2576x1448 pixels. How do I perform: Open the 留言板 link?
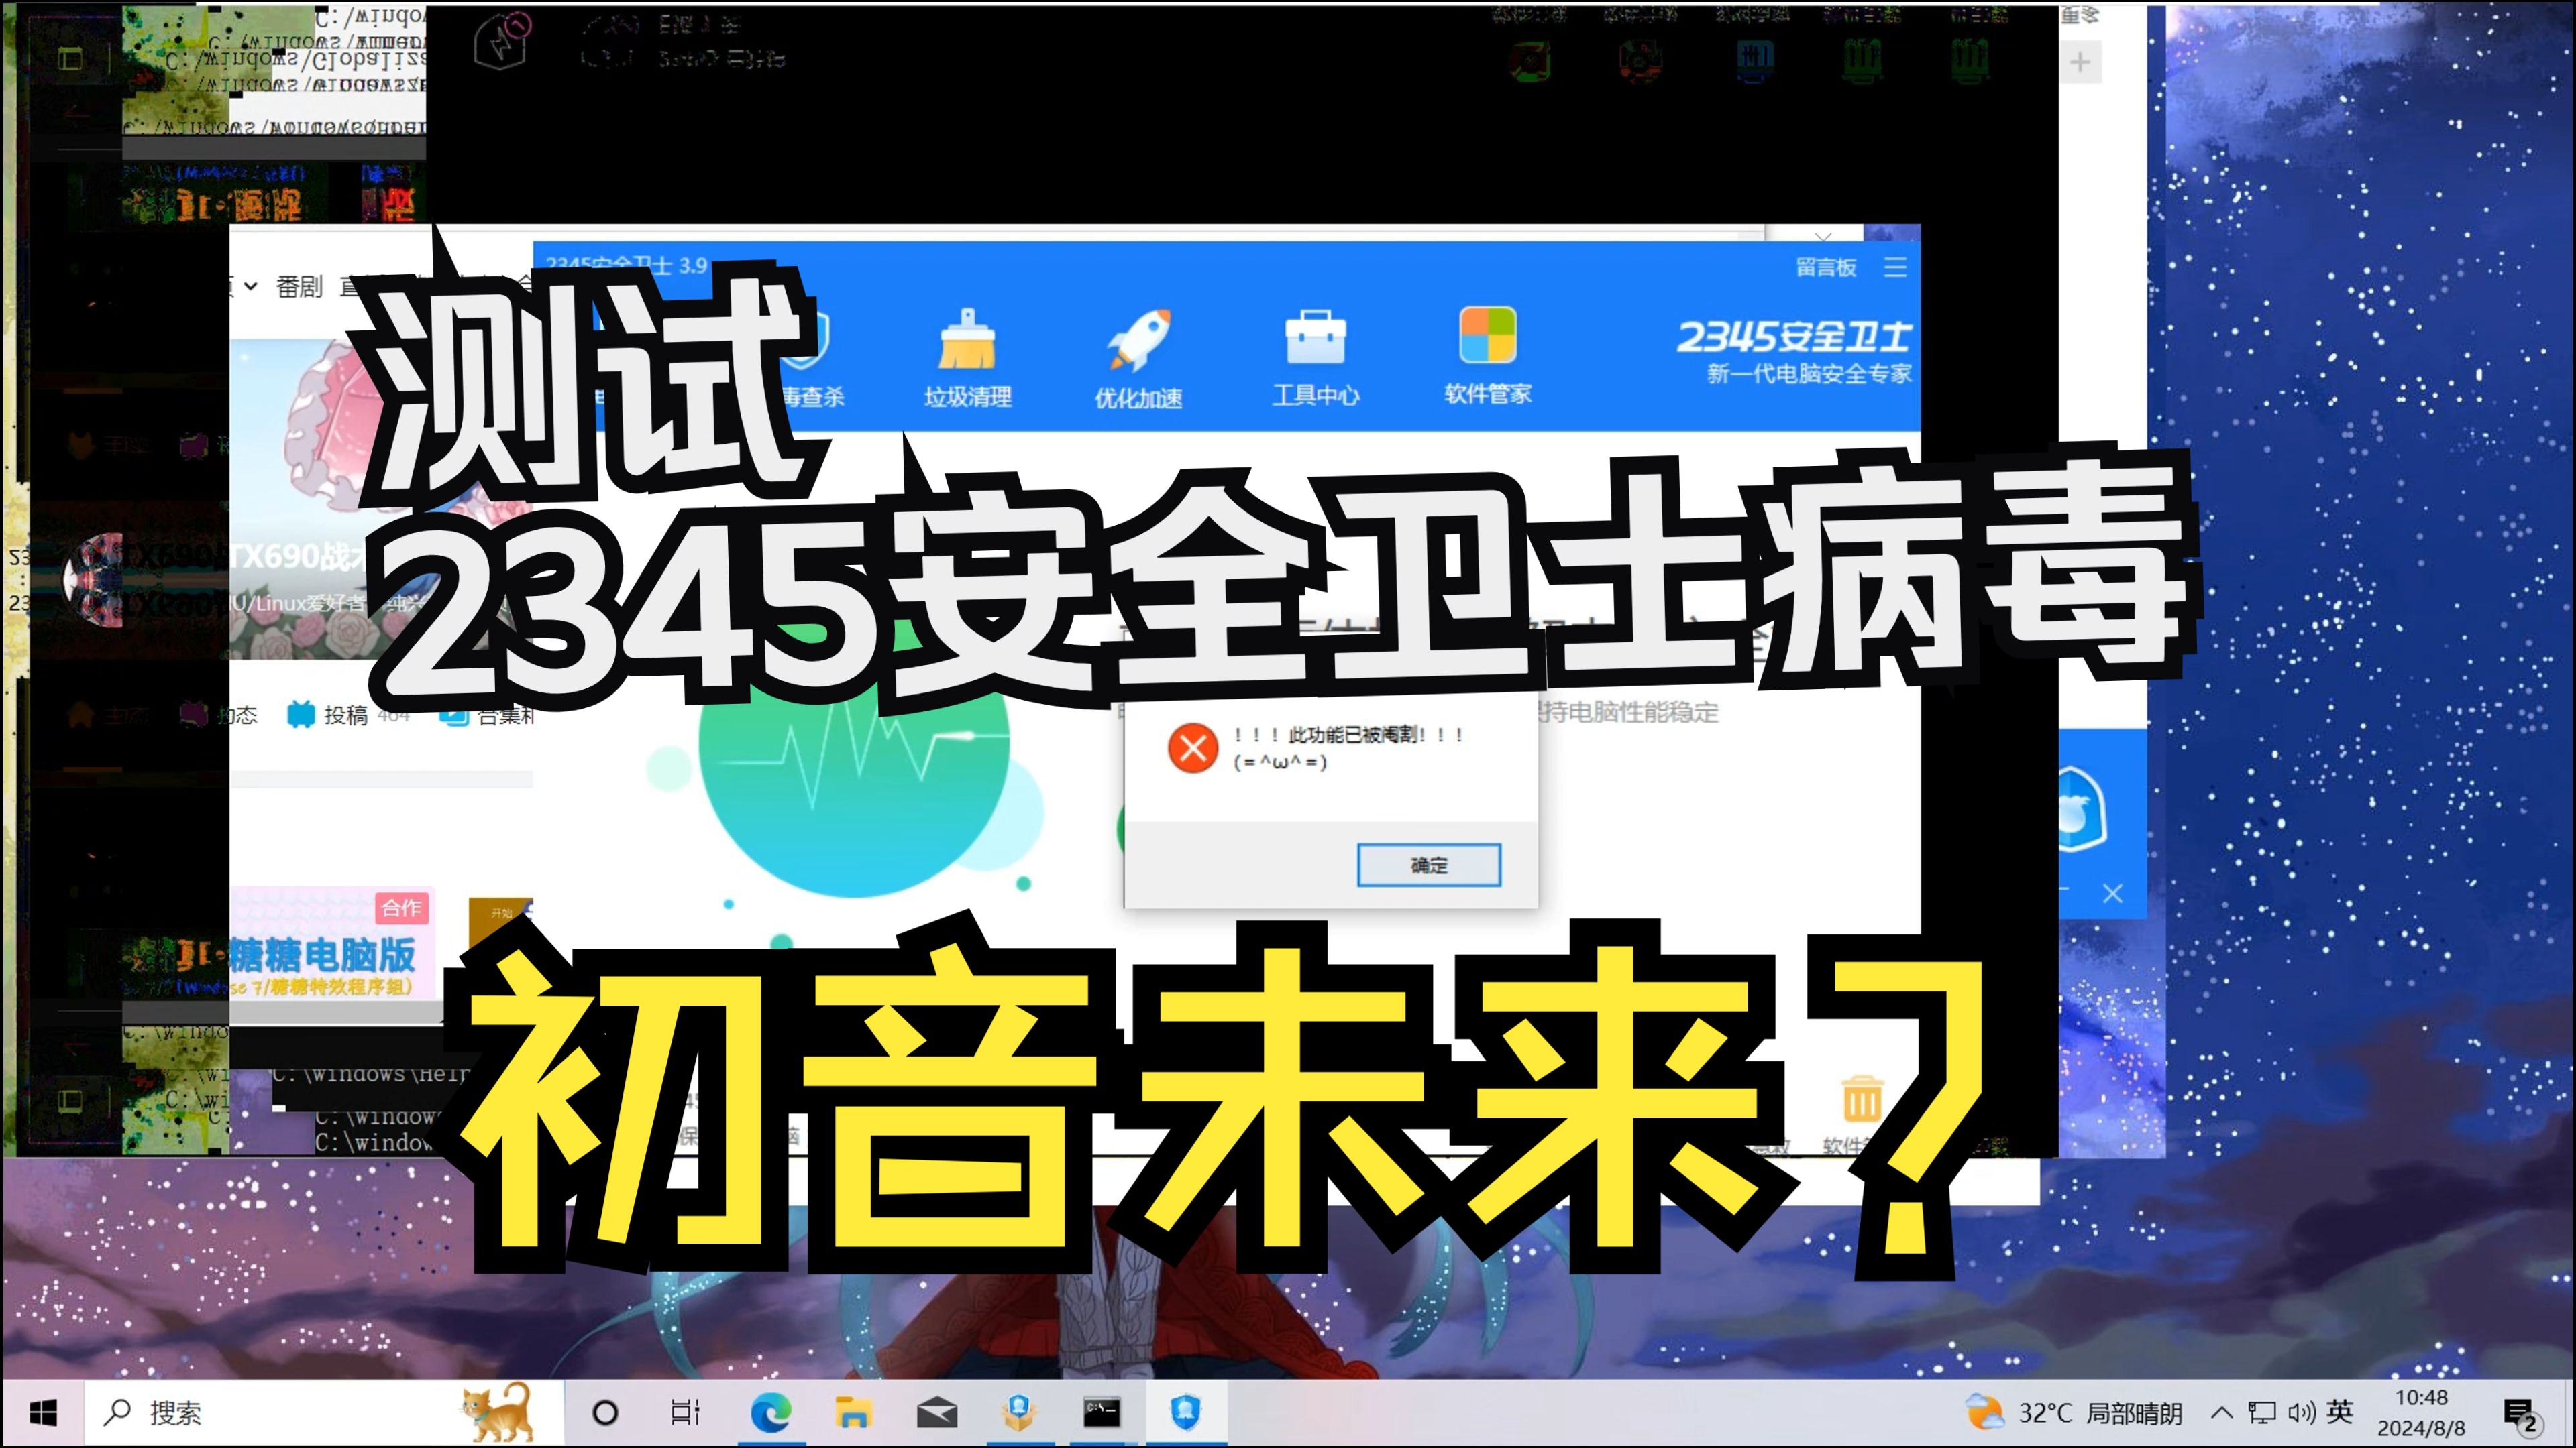(x=1825, y=267)
